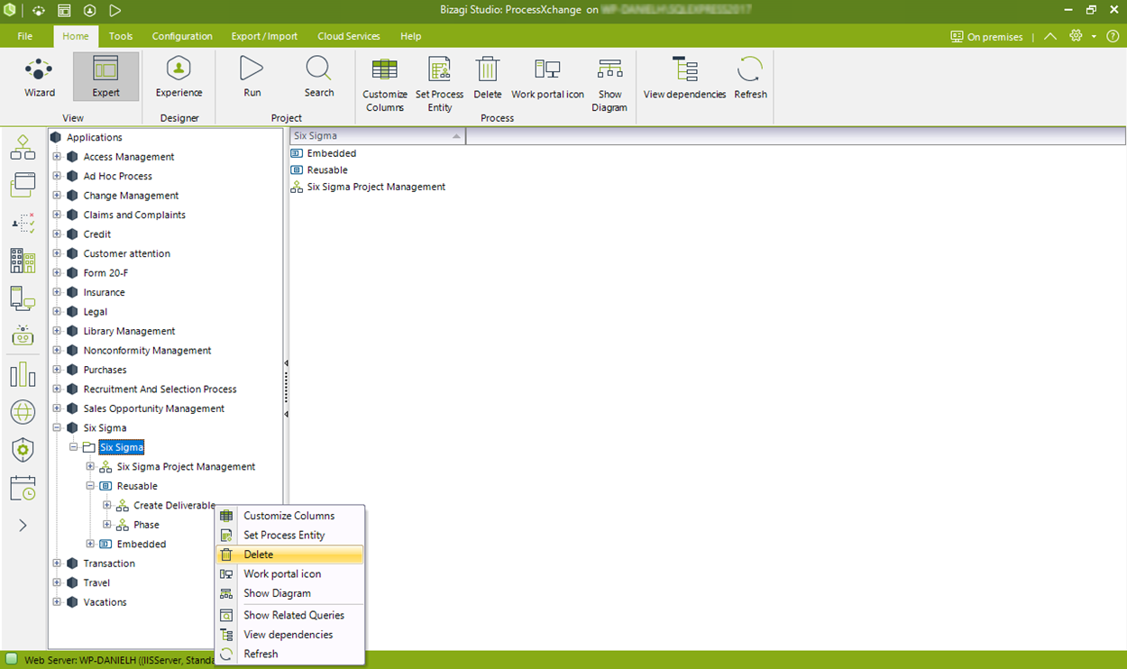
Task: Open Search in the ribbon
Action: coord(319,77)
